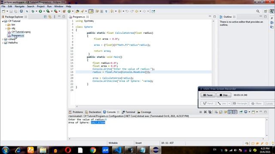Screen dimensions: 275x154
Task: Open Back navigation history dropdown arrow
Action: pyautogui.click(x=141, y=12)
